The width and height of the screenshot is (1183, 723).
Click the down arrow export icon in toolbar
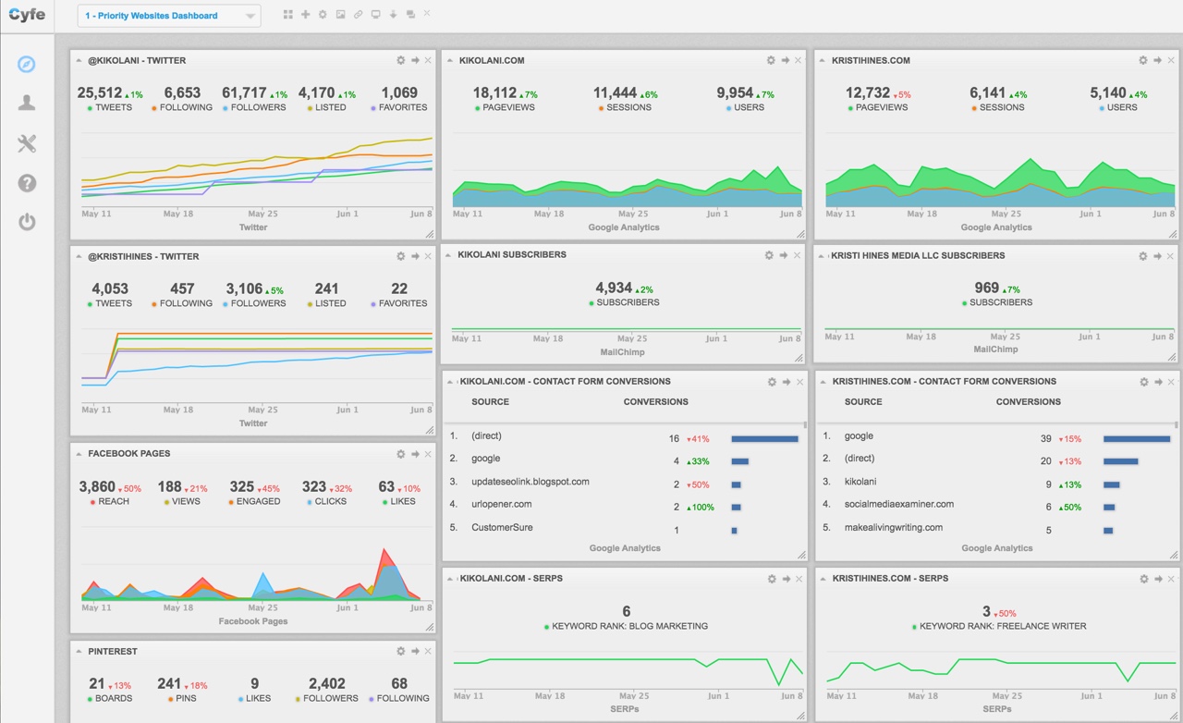[x=393, y=15]
